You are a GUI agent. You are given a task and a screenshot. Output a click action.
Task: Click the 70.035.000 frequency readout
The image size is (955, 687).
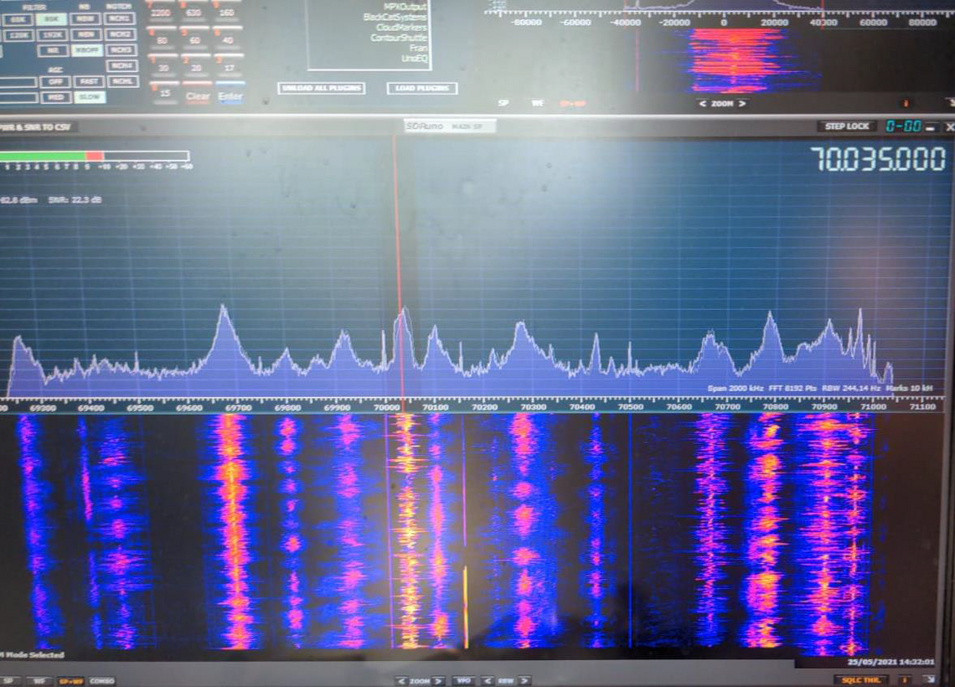pos(878,159)
